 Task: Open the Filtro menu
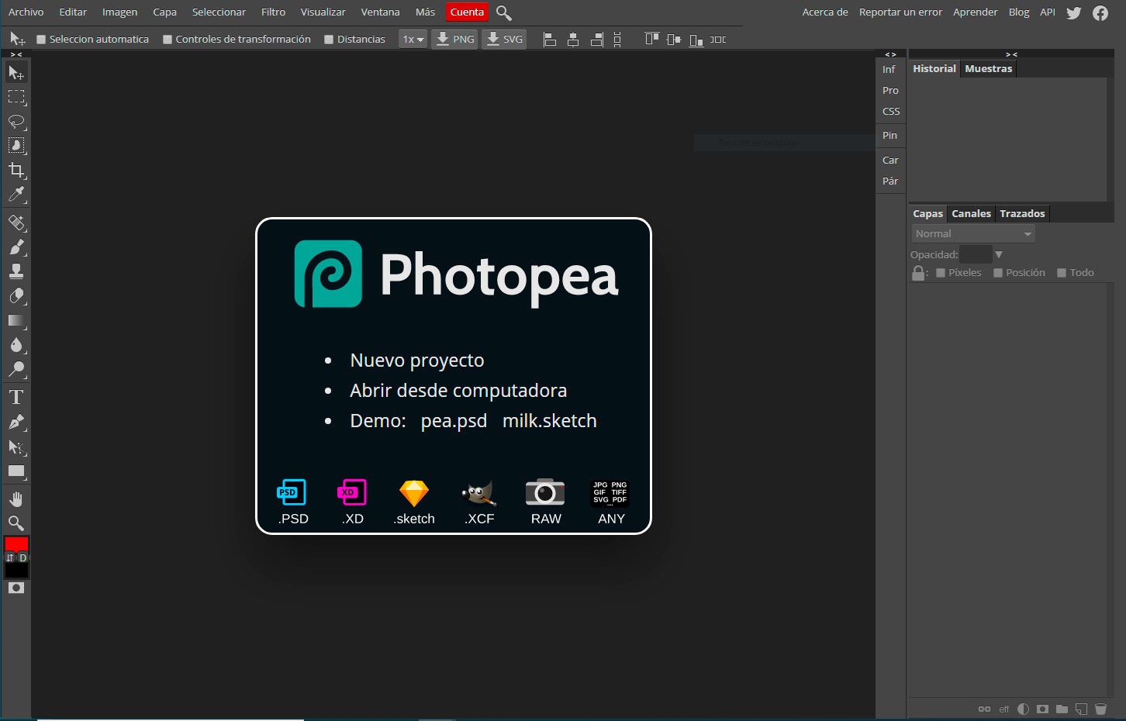(x=273, y=12)
